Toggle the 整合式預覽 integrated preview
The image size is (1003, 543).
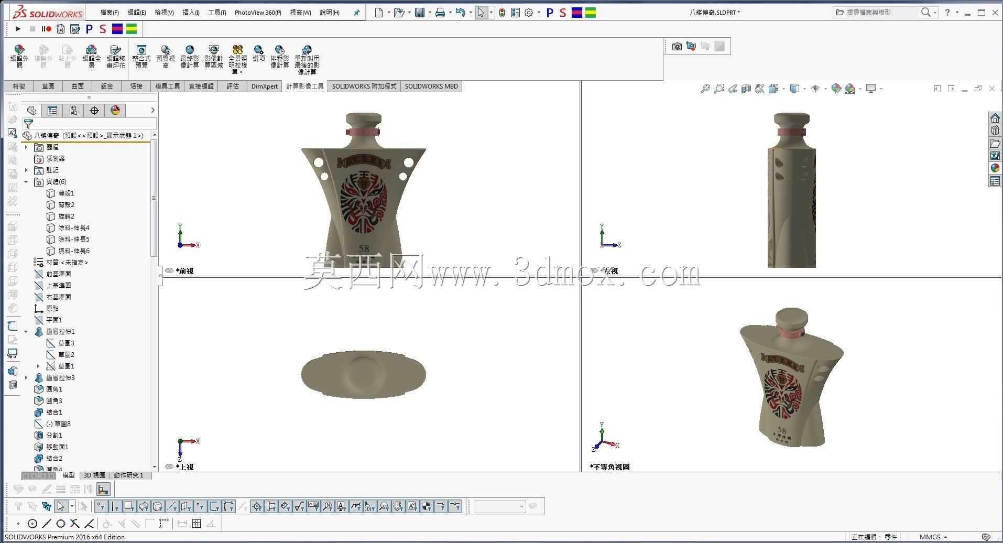141,57
